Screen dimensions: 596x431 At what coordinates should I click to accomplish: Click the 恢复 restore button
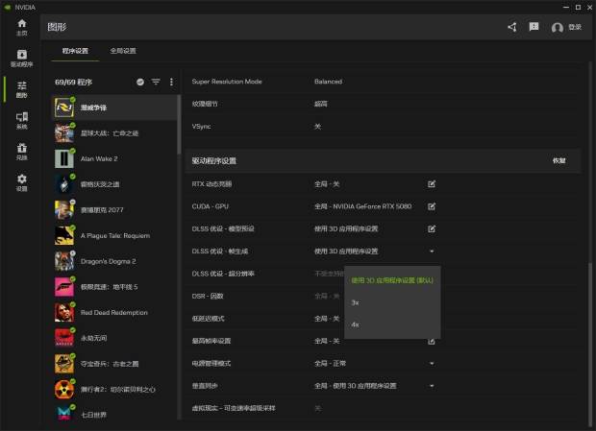[559, 161]
